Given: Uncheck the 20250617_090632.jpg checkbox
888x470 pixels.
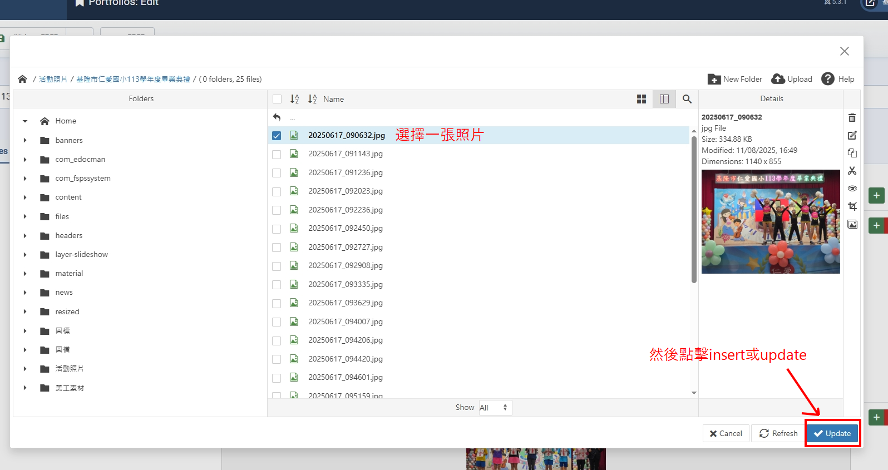Looking at the screenshot, I should click(277, 136).
